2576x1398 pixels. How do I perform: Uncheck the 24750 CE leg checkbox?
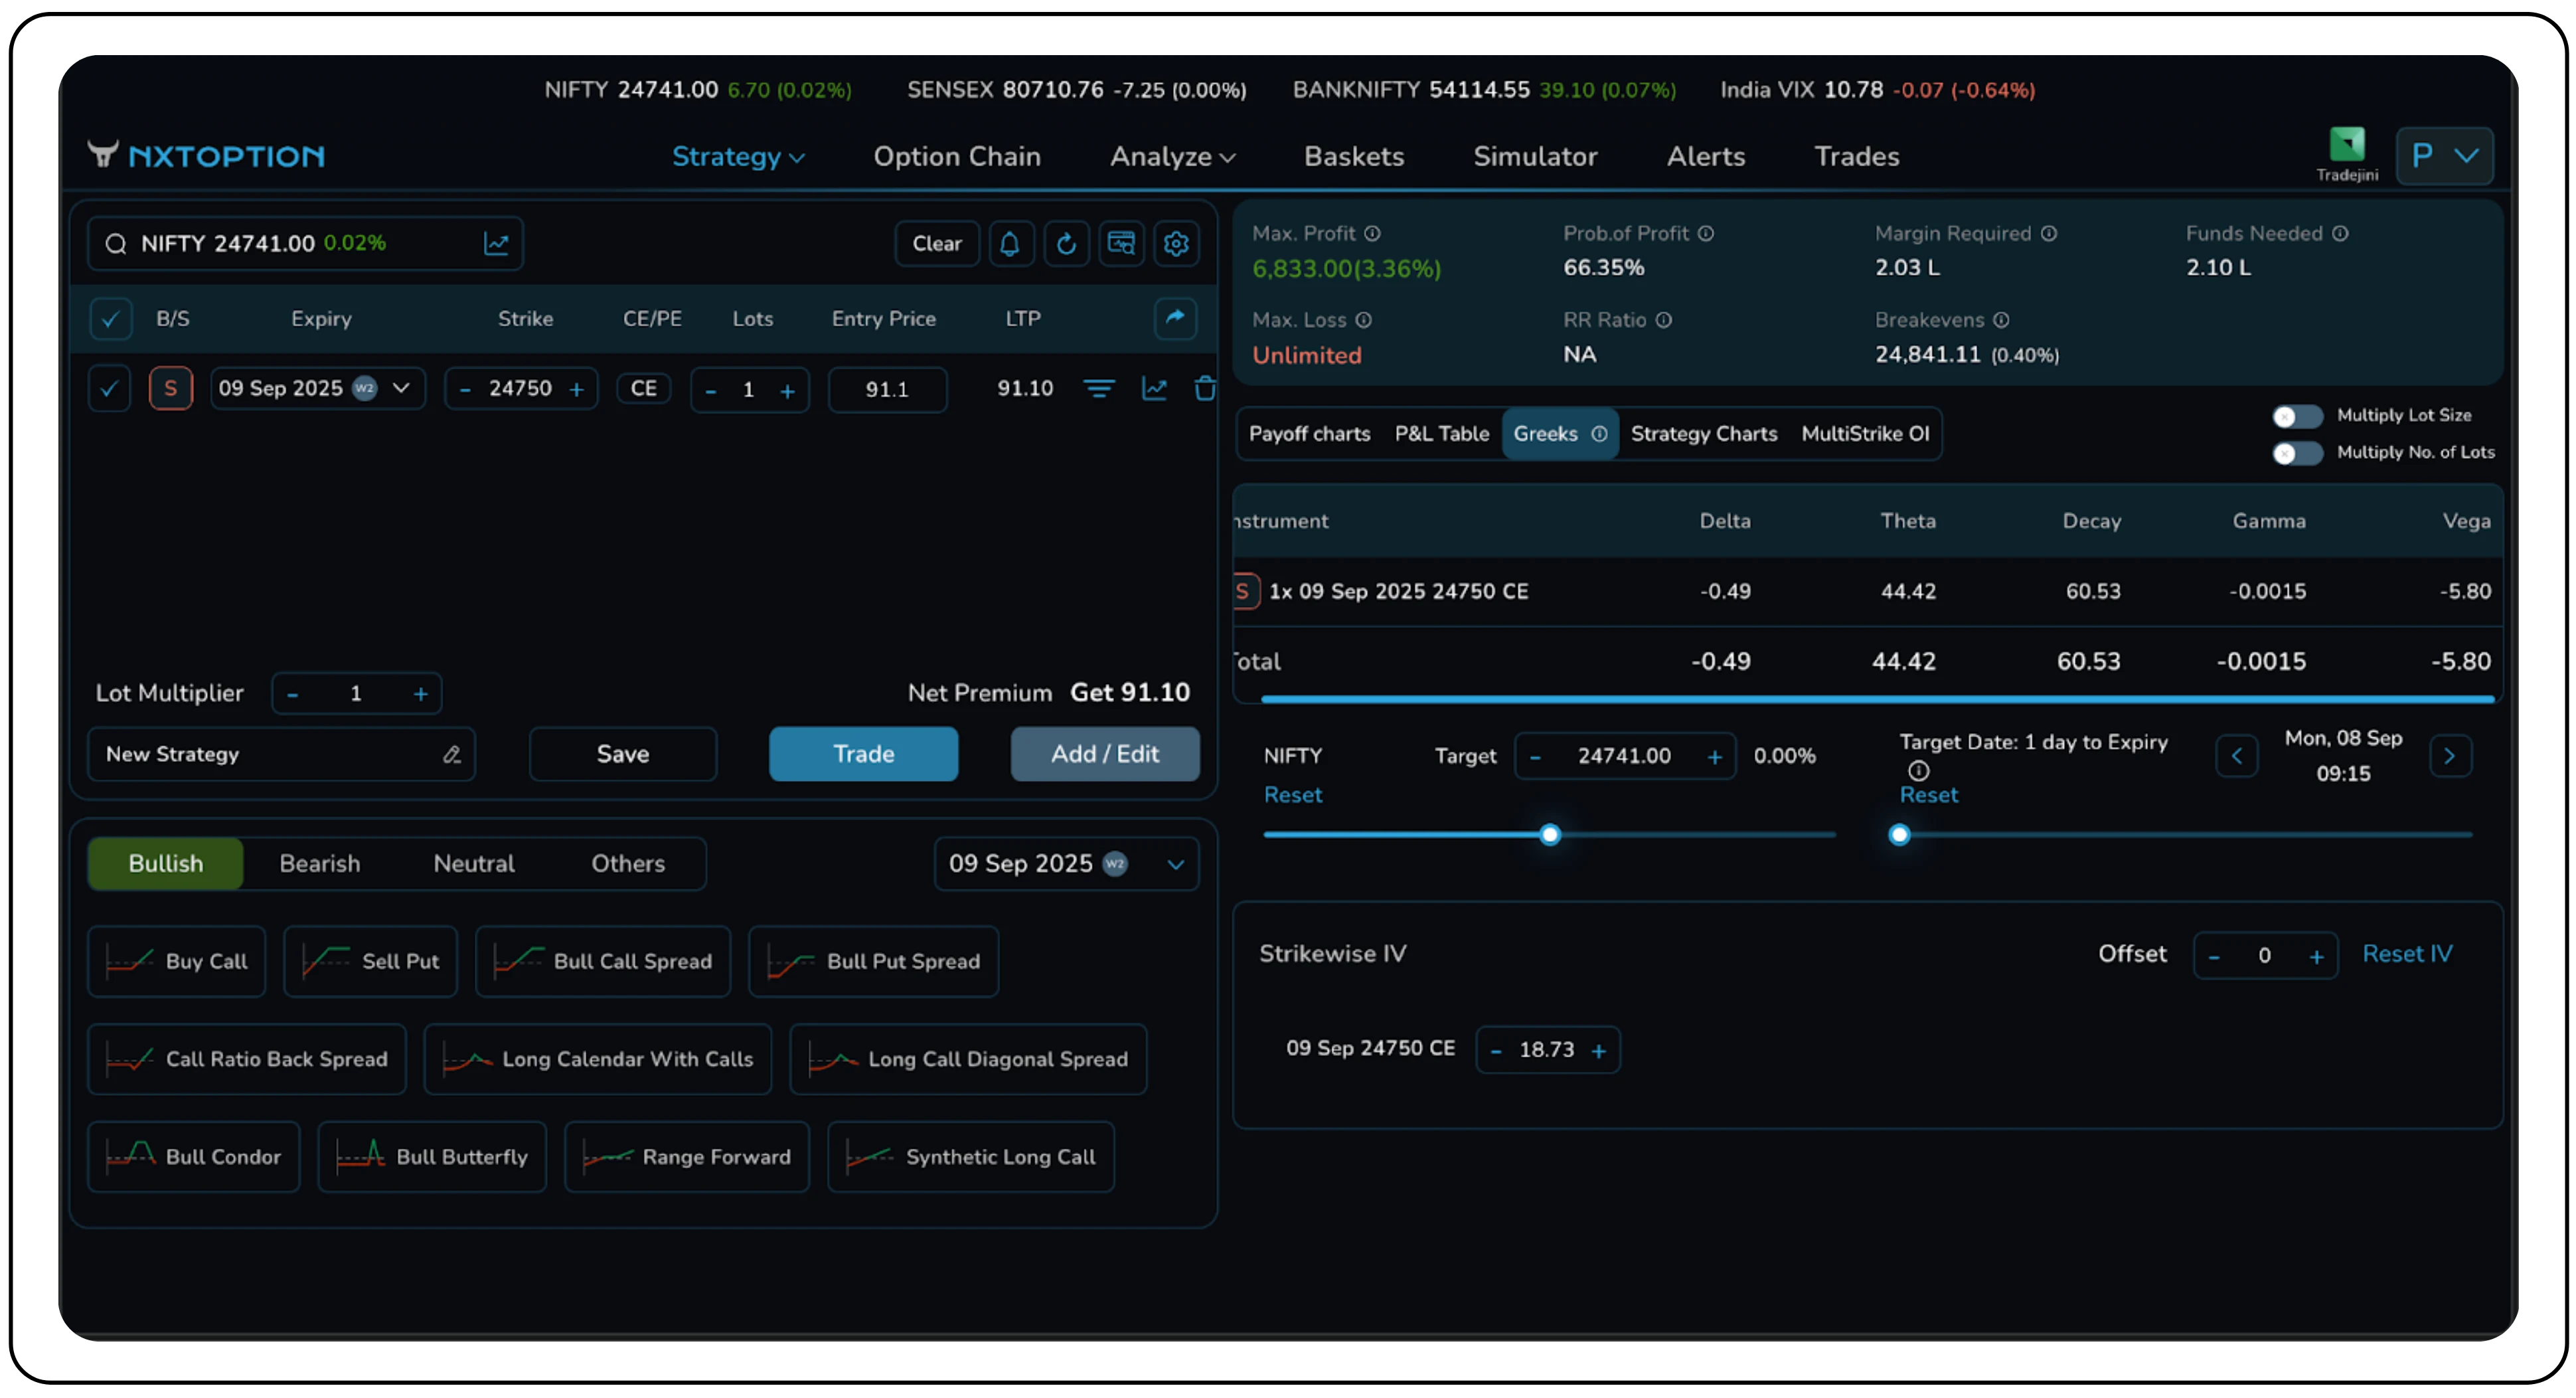[109, 388]
